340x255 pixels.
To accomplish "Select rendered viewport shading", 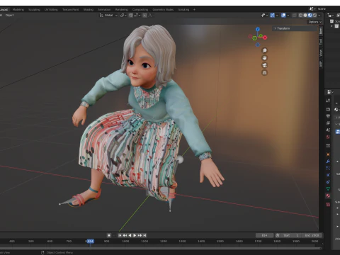I will (x=314, y=16).
